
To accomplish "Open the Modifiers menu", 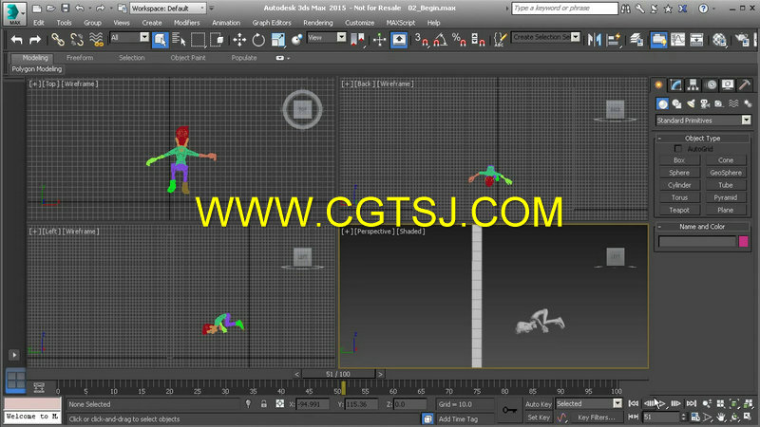I will (x=186, y=23).
